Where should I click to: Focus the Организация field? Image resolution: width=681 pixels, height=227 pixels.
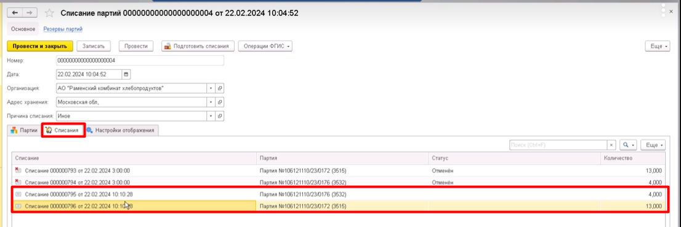coord(131,88)
